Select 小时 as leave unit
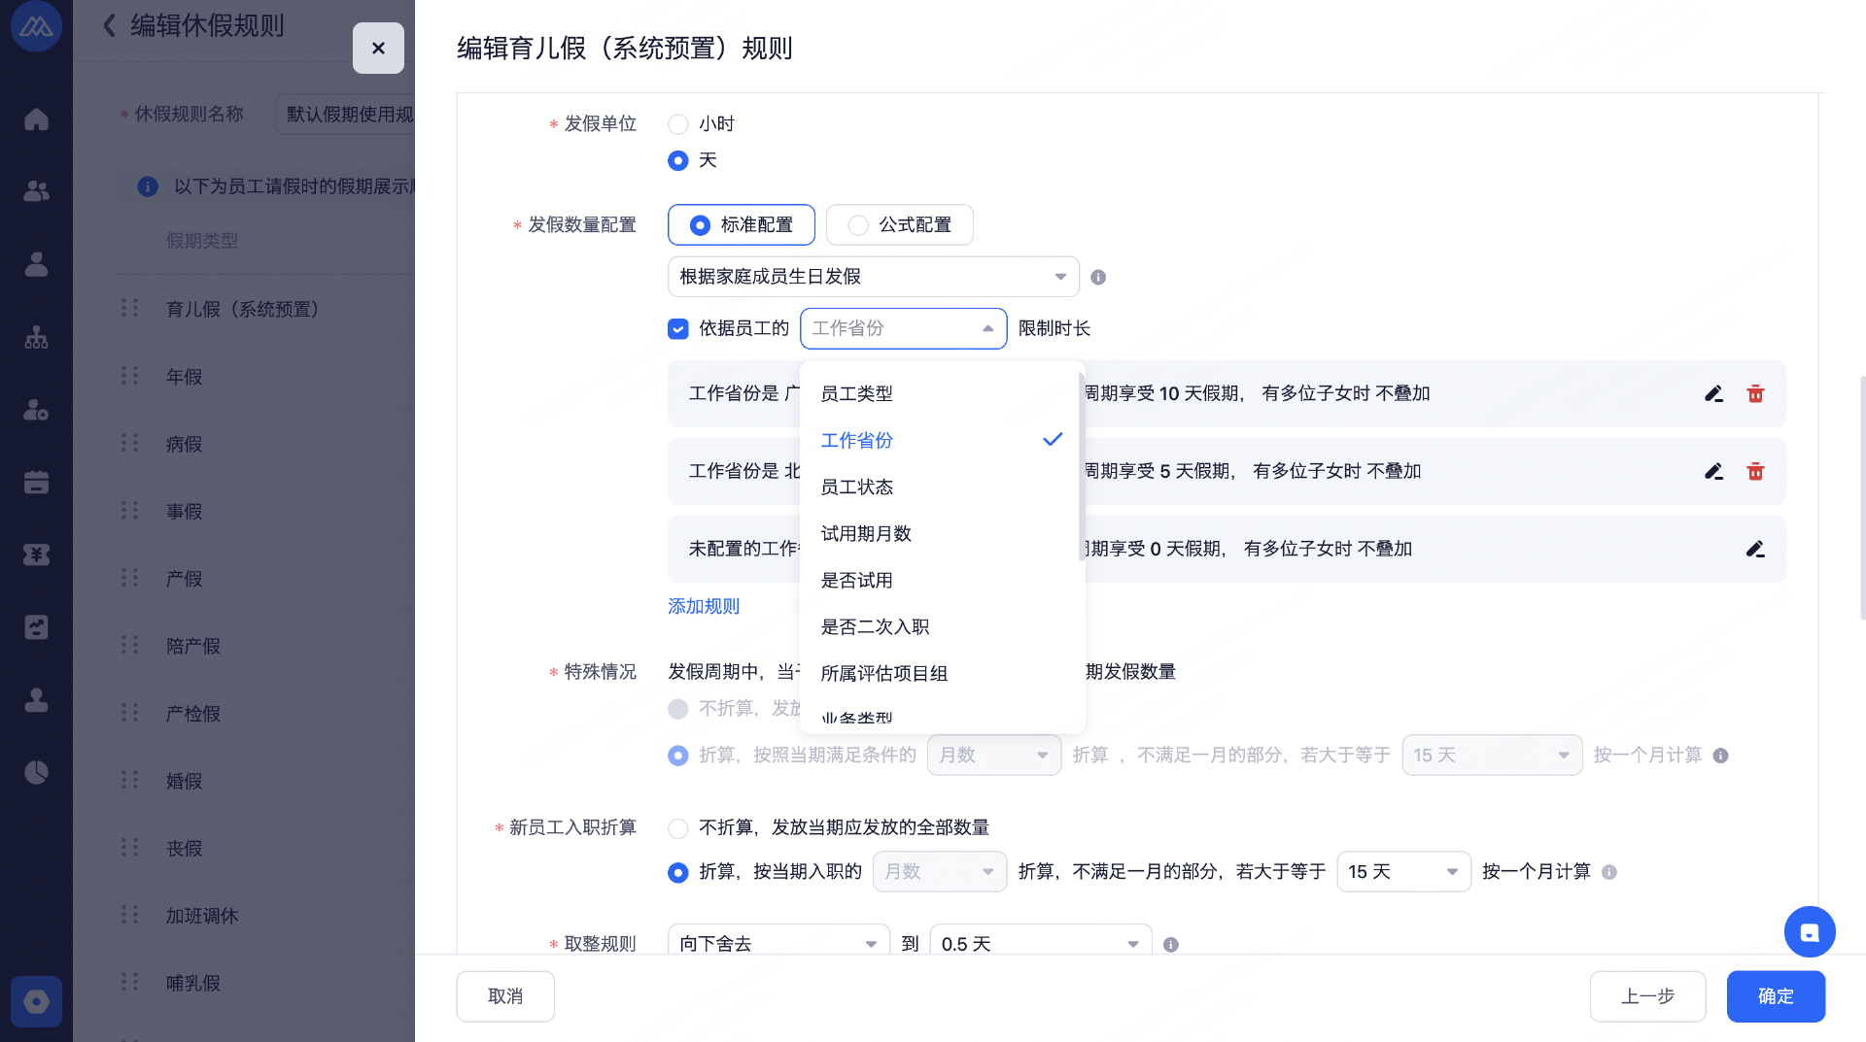The image size is (1866, 1042). 678,124
